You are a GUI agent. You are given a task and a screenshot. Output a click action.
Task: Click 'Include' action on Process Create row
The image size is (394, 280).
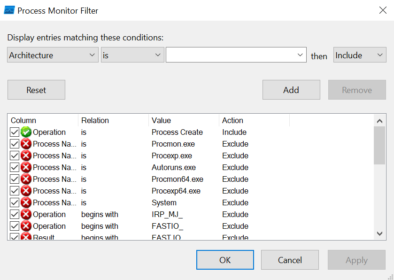234,132
